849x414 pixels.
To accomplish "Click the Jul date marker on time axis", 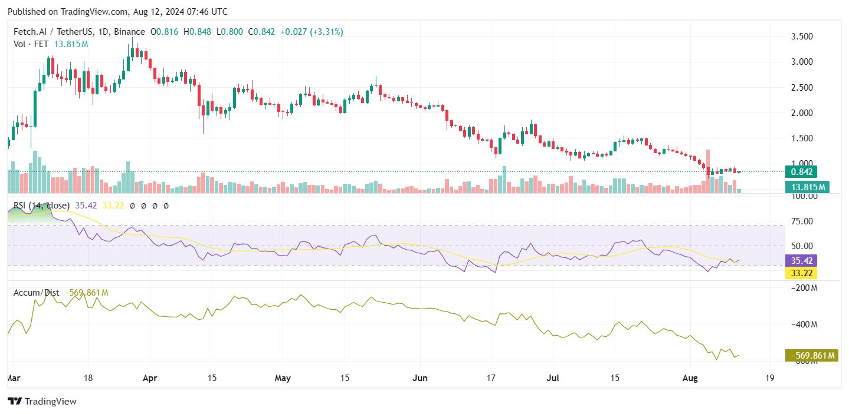I will 553,378.
